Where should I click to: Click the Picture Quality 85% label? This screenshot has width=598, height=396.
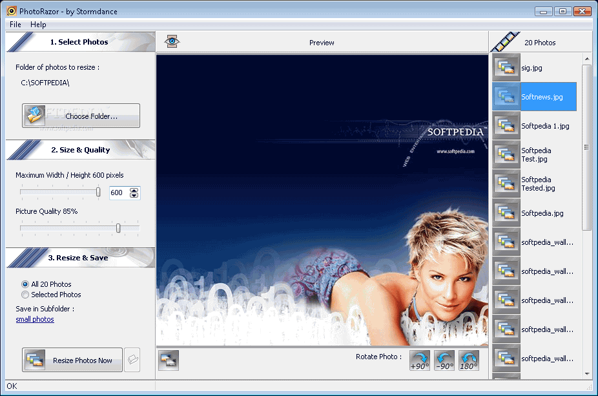[46, 211]
